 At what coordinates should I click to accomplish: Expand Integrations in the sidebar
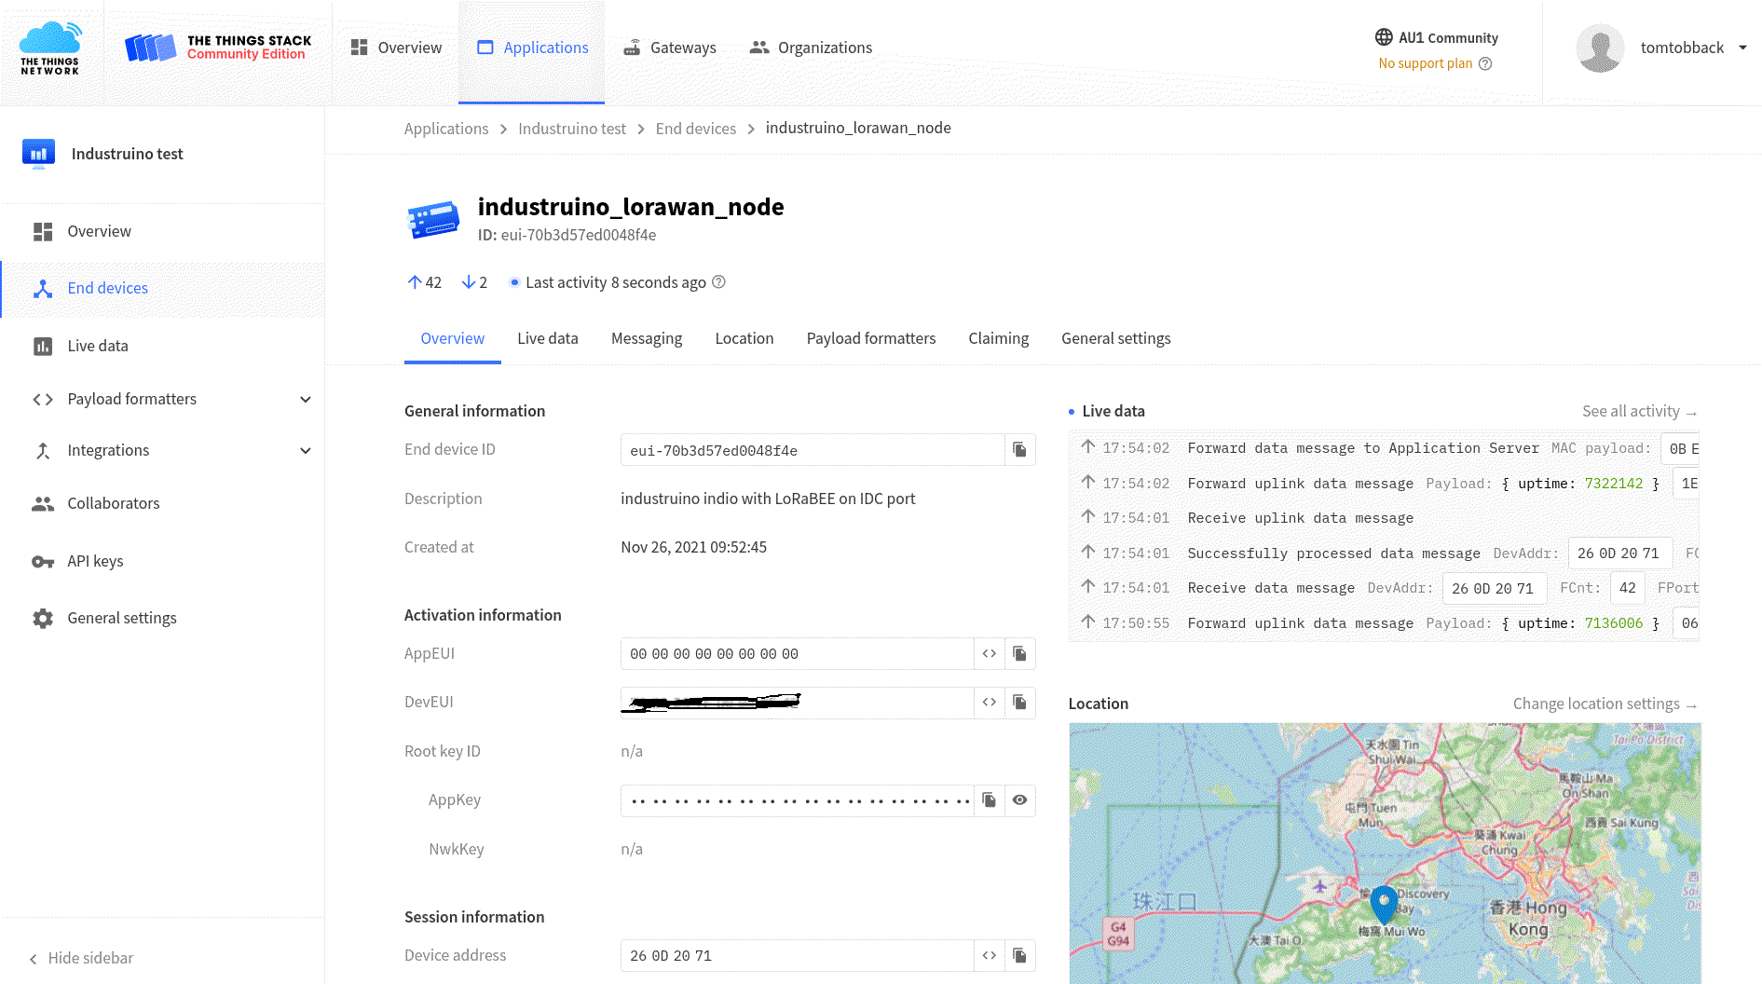(x=305, y=451)
